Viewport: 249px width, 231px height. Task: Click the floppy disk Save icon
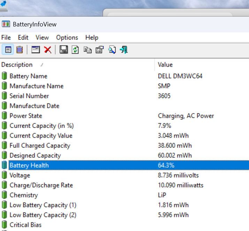(x=64, y=50)
